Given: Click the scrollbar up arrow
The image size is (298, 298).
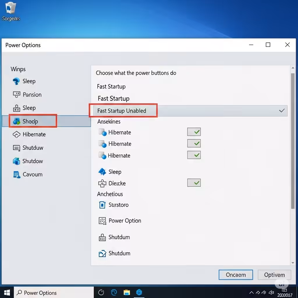Looking at the screenshot, I should pyautogui.click(x=293, y=68).
